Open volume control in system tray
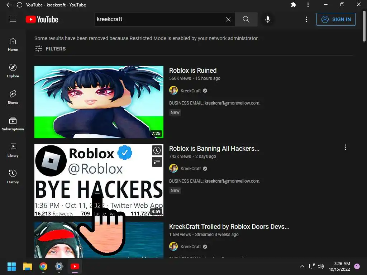Screen dimensions: 367x275 [321, 266]
